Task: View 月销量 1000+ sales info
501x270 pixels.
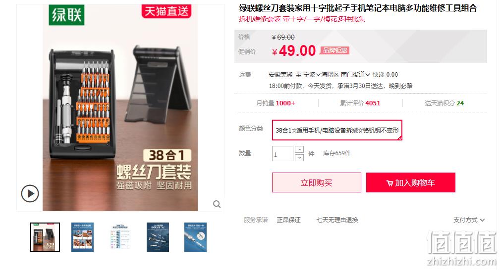Action: pyautogui.click(x=276, y=103)
